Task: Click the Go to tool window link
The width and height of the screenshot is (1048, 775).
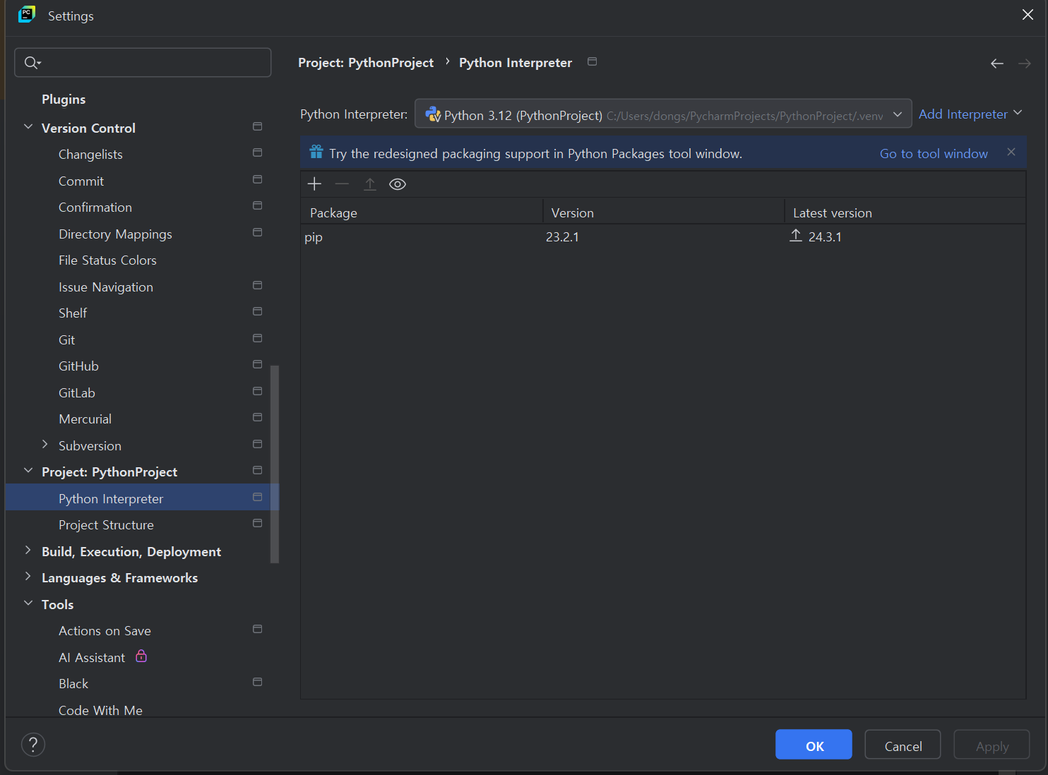Action: tap(934, 153)
